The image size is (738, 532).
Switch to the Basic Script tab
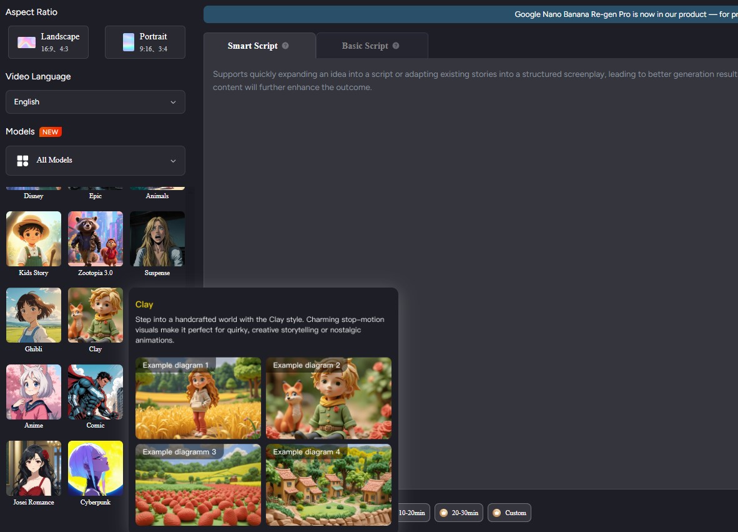[365, 46]
